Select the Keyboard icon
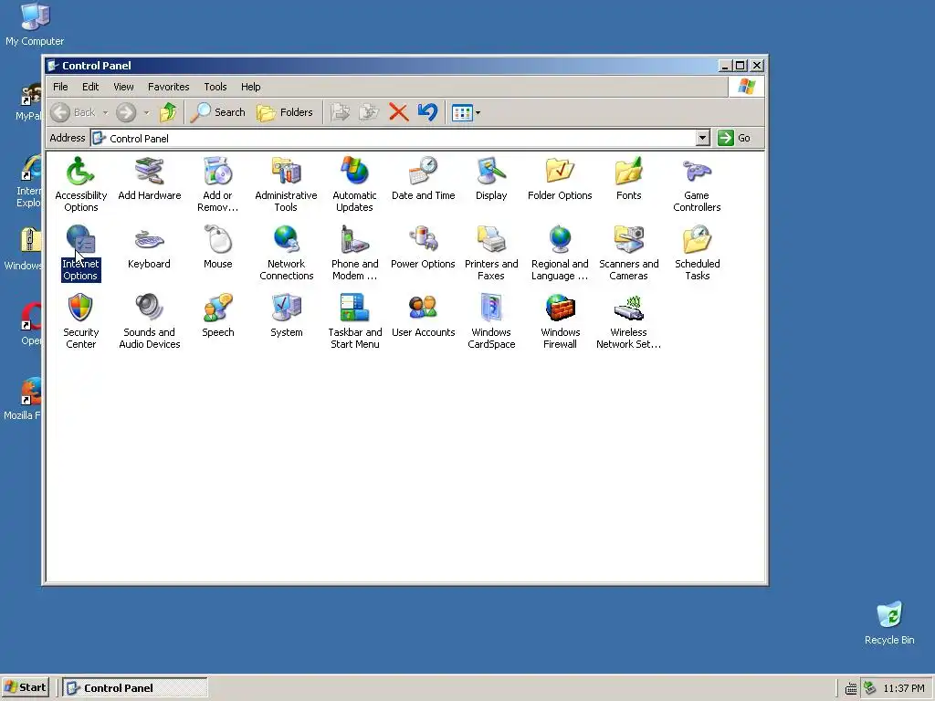The image size is (935, 701). tap(149, 246)
